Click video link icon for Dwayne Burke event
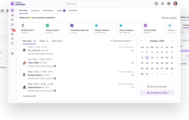This screenshot has width=189, height=120. point(132,75)
